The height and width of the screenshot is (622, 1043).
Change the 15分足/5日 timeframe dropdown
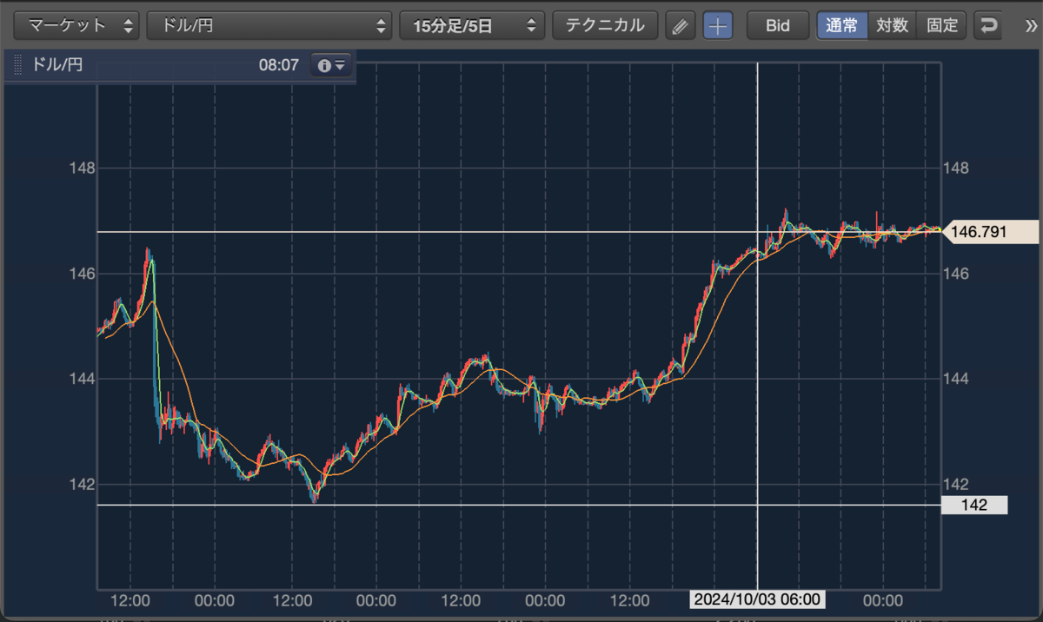[472, 25]
